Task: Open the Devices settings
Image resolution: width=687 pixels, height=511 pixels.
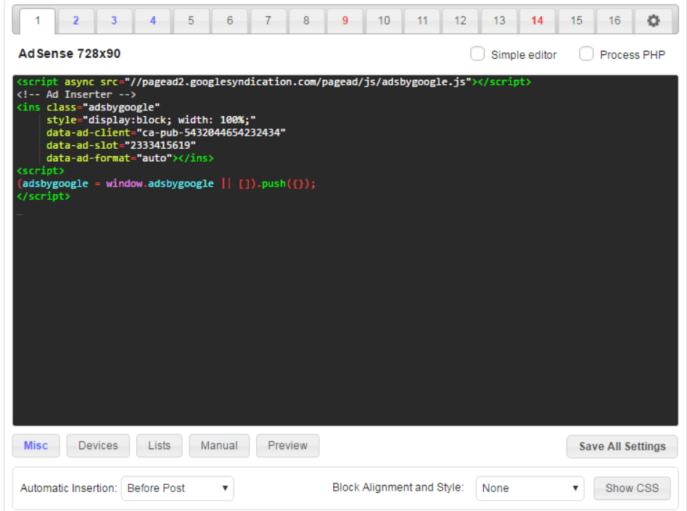Action: (98, 446)
